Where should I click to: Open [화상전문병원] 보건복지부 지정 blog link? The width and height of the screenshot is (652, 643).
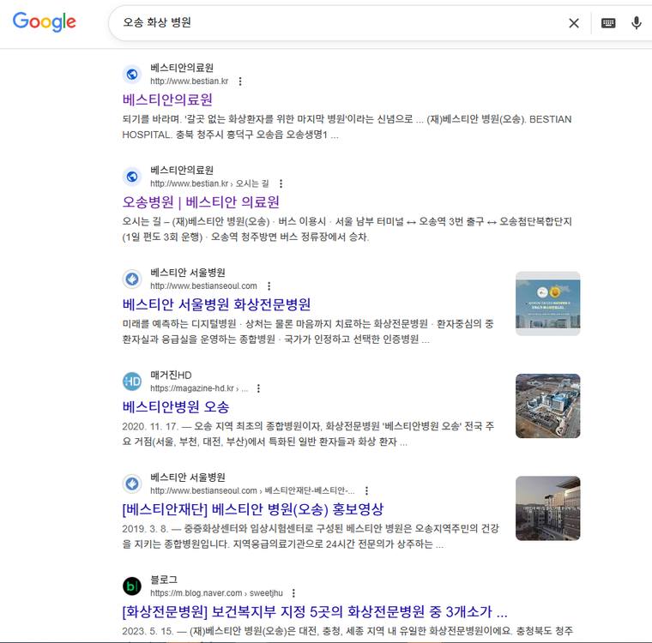pos(315,611)
